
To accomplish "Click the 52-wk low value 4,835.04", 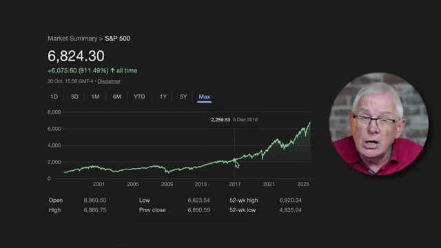I will [x=291, y=210].
